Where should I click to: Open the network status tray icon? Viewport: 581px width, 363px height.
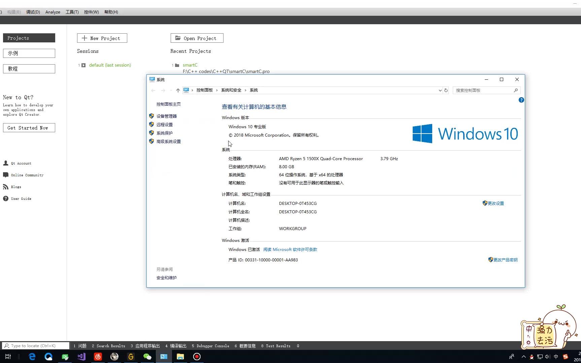tap(540, 357)
